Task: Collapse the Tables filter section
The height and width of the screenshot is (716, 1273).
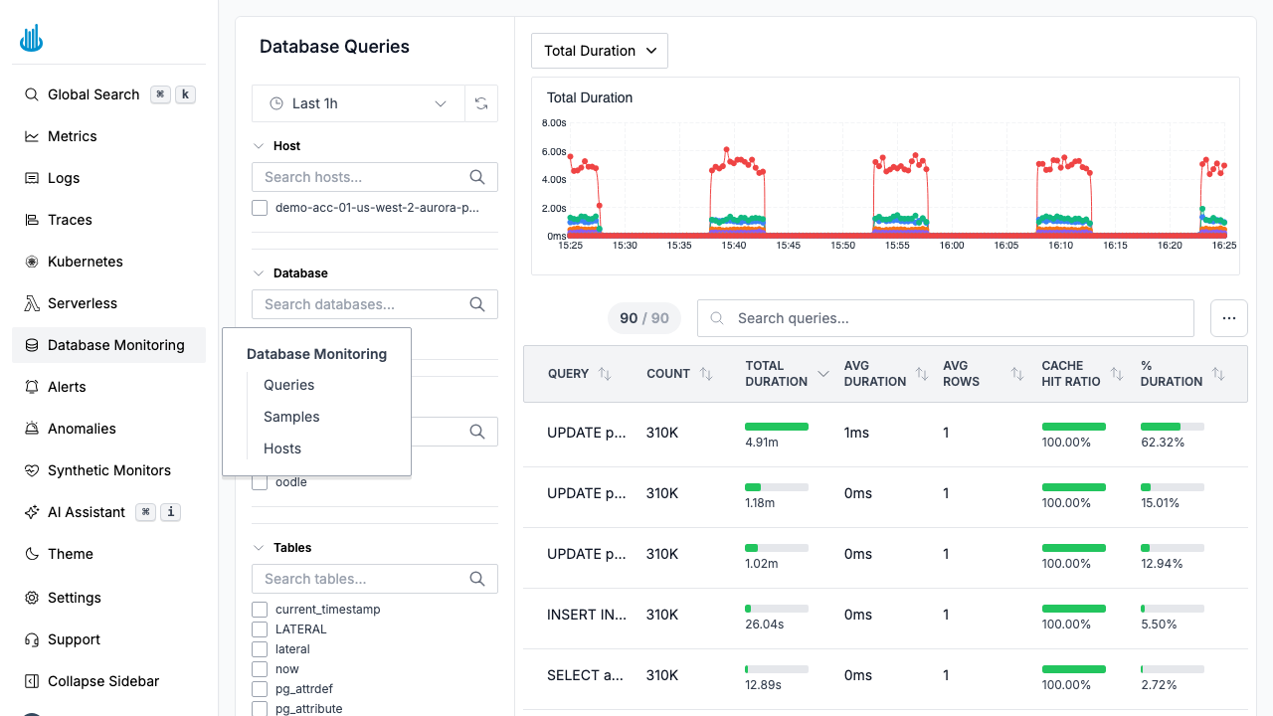Action: [x=259, y=548]
